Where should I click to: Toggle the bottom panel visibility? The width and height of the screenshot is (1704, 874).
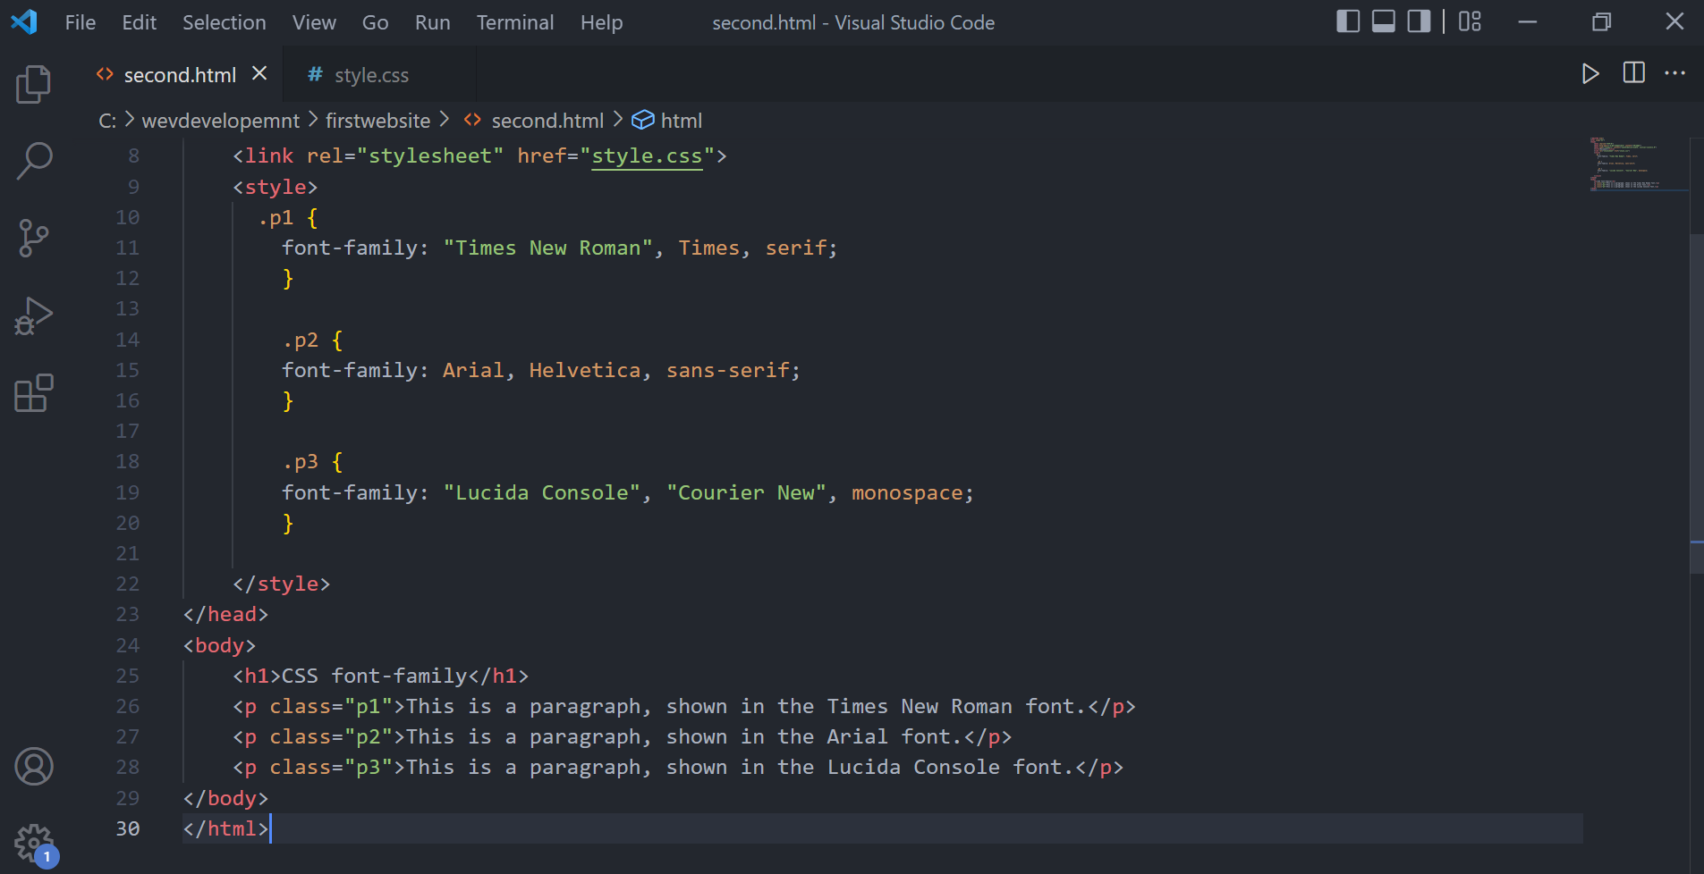pos(1383,21)
